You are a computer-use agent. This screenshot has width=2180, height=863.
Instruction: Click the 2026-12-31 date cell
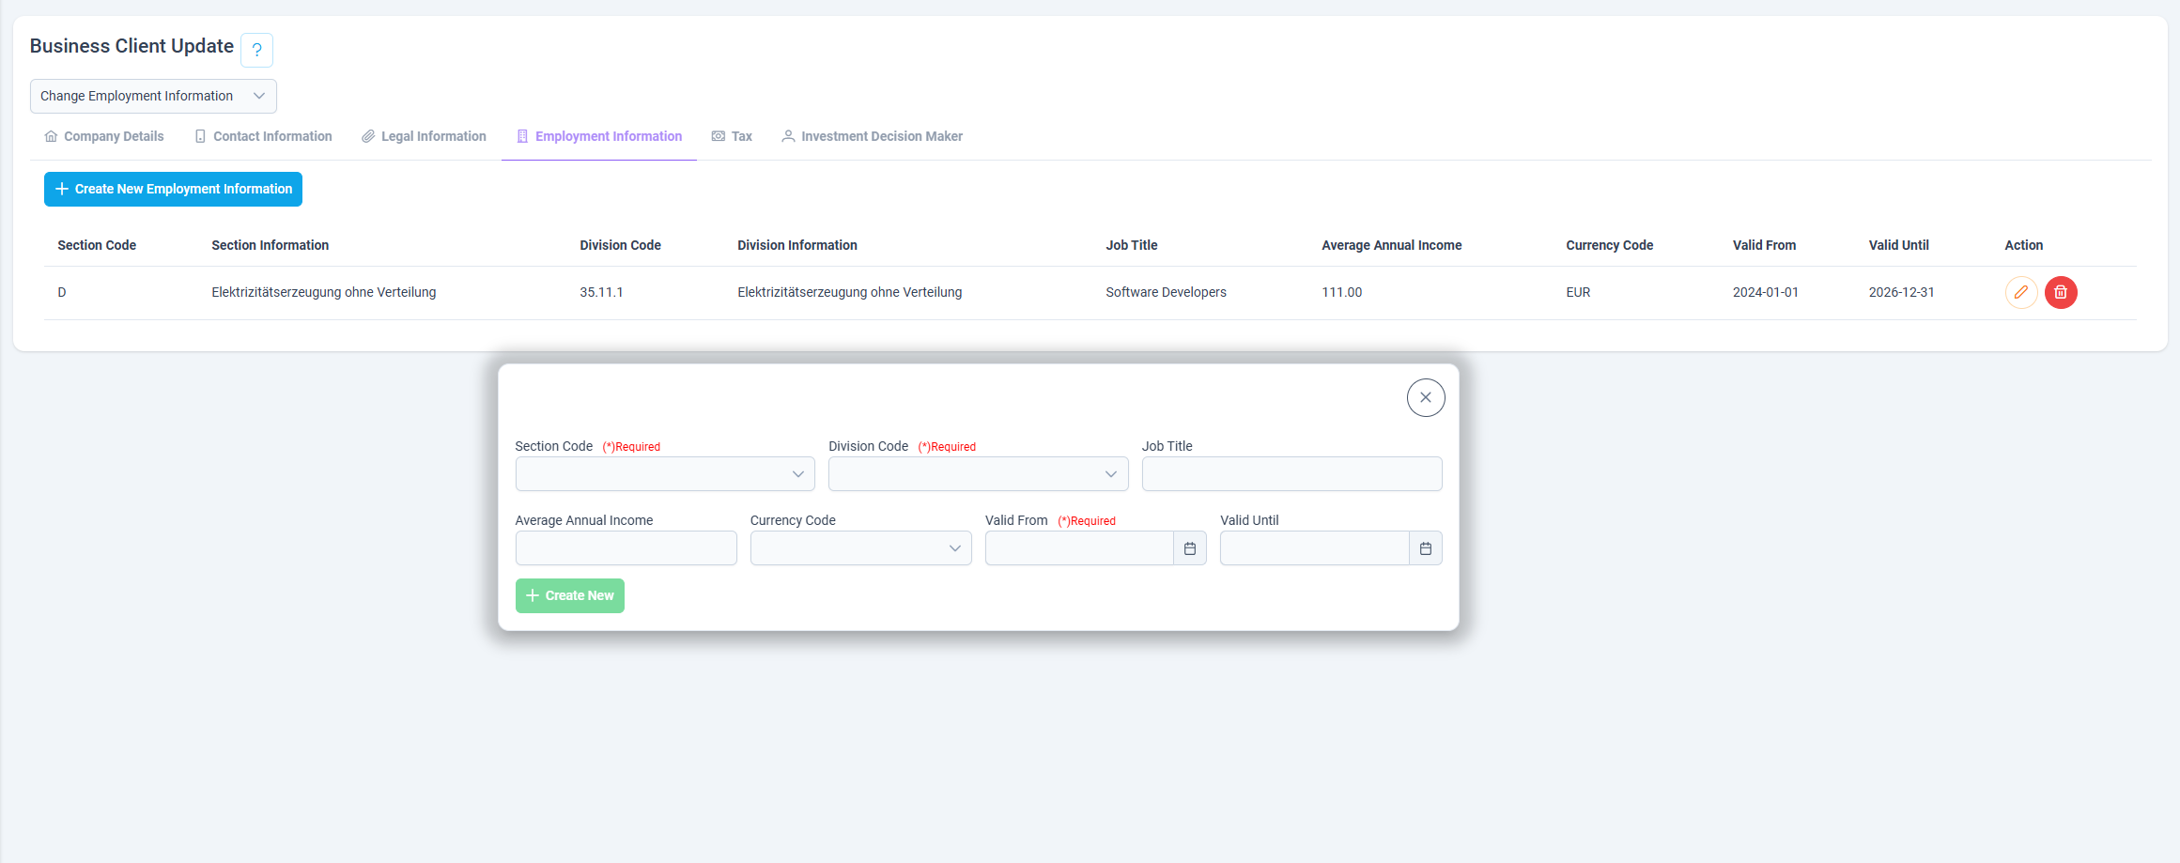[1902, 292]
